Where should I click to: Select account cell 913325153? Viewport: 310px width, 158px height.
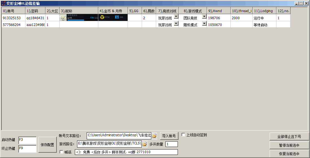pos(14,18)
